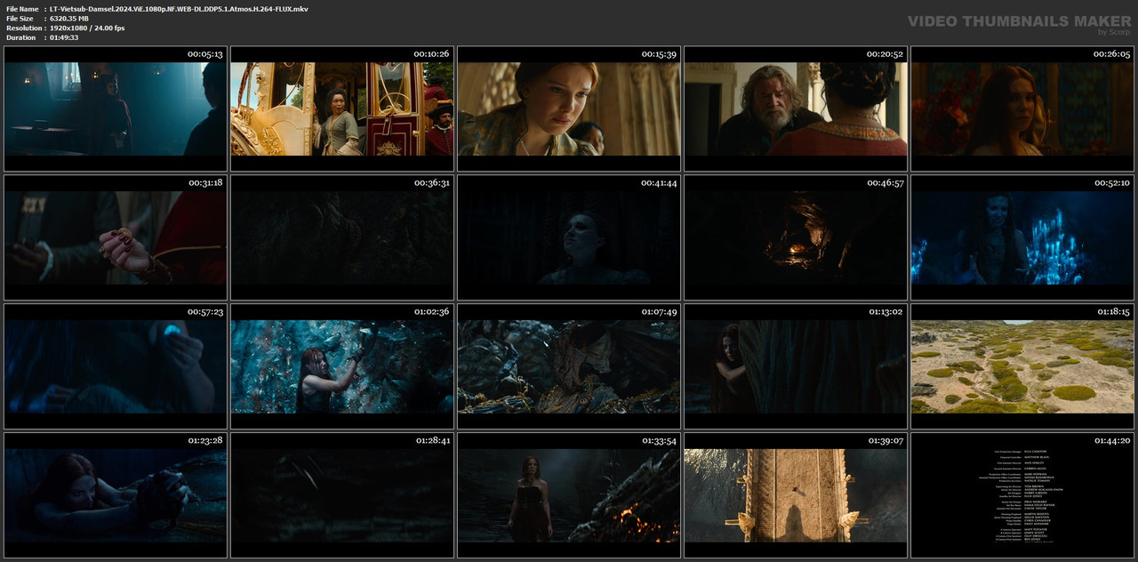Select the climbing scene thumbnail at 01:02:36
This screenshot has width=1138, height=562.
click(x=342, y=366)
